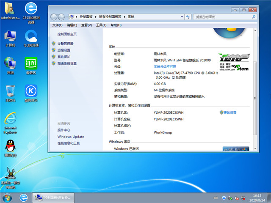This screenshot has height=203, width=271.
Task: Click the genuine software badge at bottom
Action: coord(236,149)
